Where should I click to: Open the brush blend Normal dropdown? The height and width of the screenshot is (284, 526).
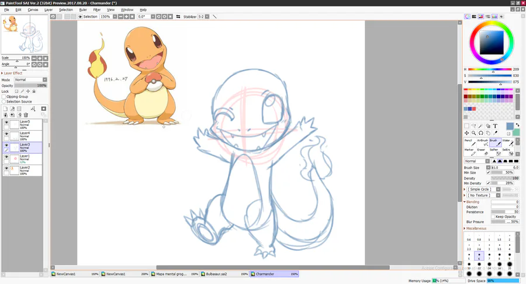point(488,161)
